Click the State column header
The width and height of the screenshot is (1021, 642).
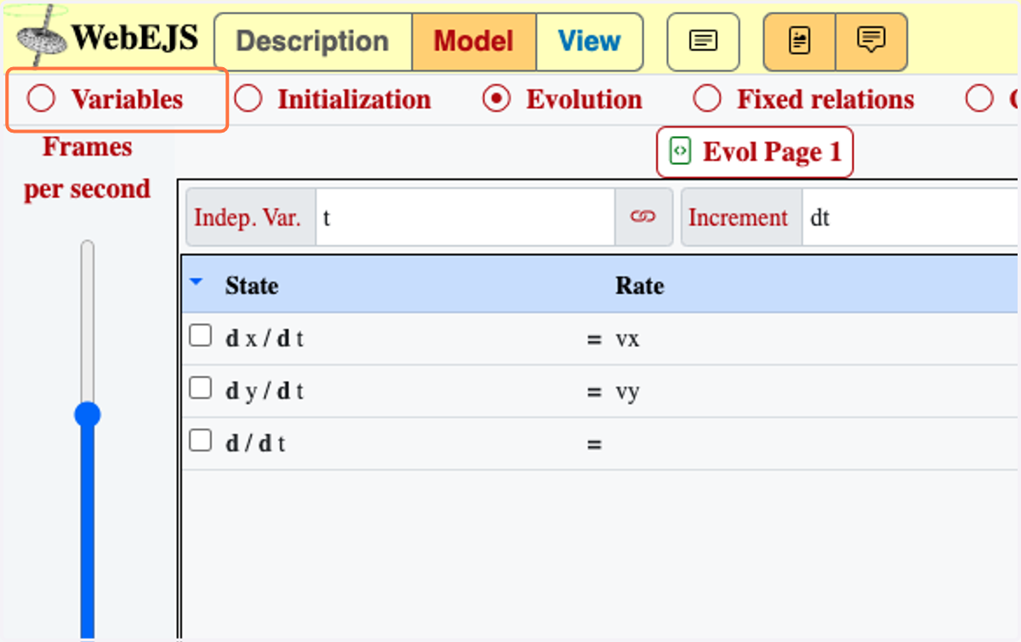point(252,286)
